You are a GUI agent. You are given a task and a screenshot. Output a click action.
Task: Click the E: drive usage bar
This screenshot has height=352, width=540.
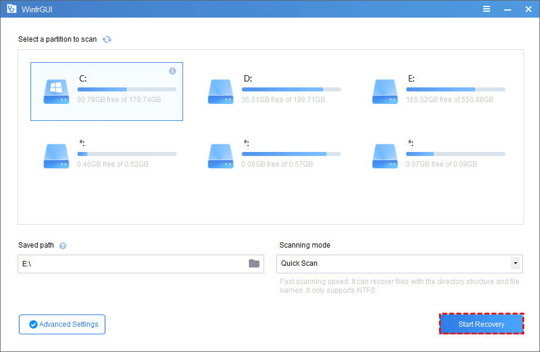455,89
